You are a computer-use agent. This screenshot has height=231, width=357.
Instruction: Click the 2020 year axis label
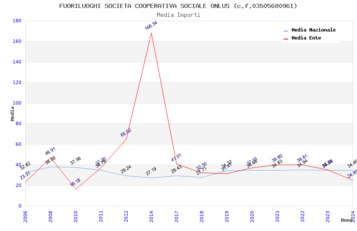[x=252, y=216]
